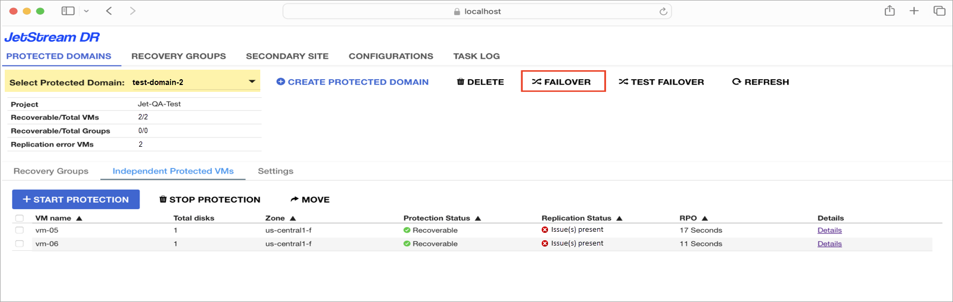Select the checkbox for vm-05
953x302 pixels.
coord(20,230)
